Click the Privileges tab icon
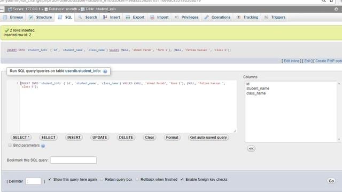This screenshot has height=192, width=342. coord(177,17)
